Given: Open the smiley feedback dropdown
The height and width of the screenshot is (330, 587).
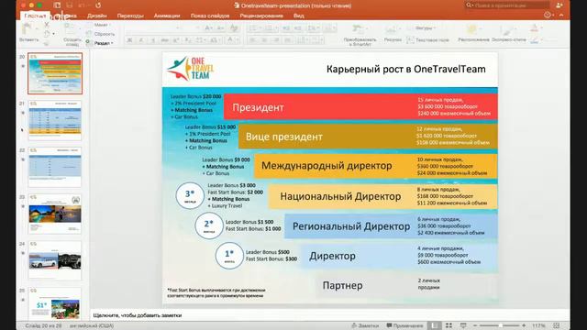Looking at the screenshot, I should (548, 16).
